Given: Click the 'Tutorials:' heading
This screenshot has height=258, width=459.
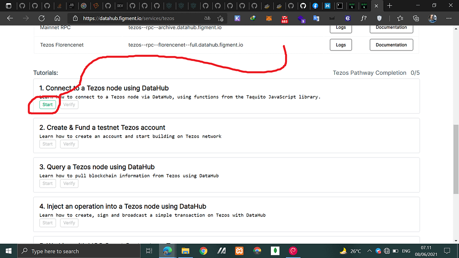Looking at the screenshot, I should (x=46, y=73).
